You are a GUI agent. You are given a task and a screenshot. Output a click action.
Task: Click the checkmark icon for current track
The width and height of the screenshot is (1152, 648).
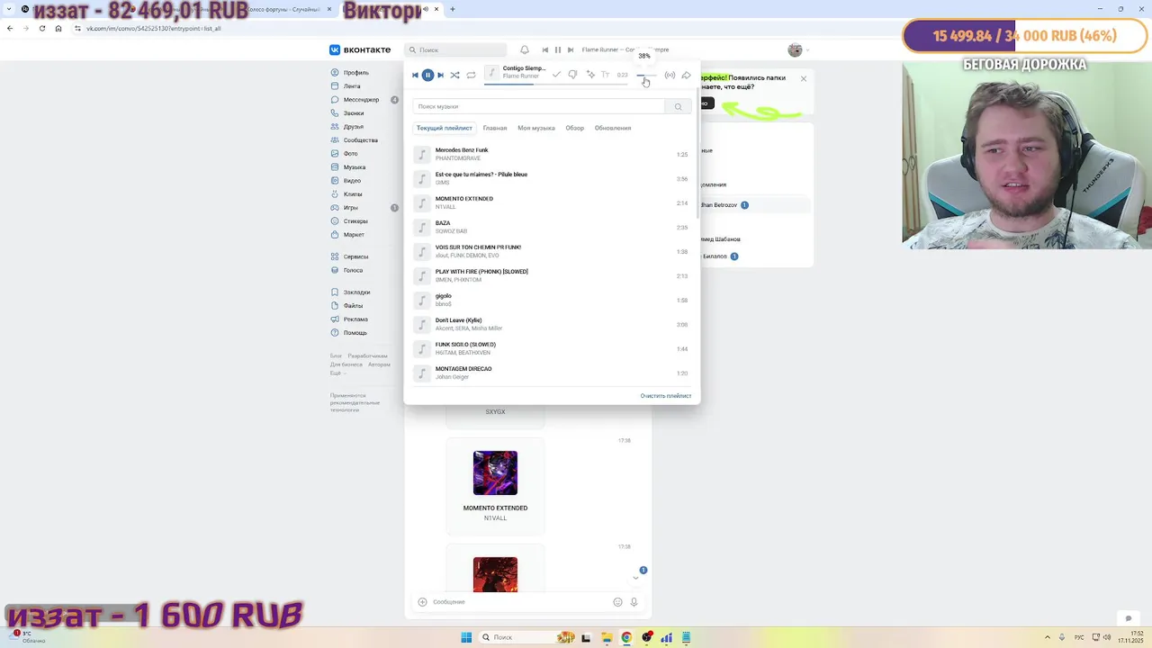pos(556,75)
